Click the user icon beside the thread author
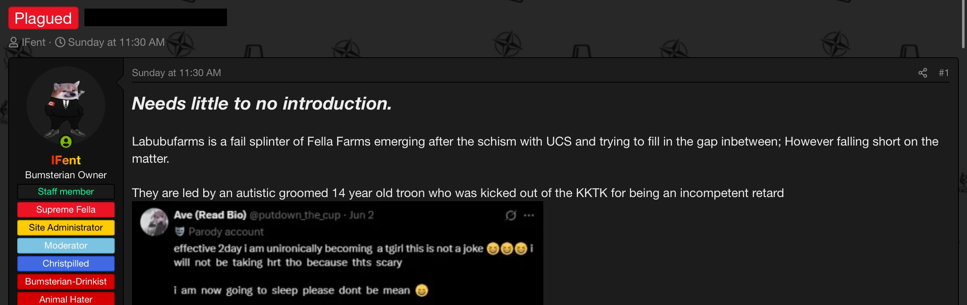Viewport: 967px width, 305px height. click(x=14, y=42)
